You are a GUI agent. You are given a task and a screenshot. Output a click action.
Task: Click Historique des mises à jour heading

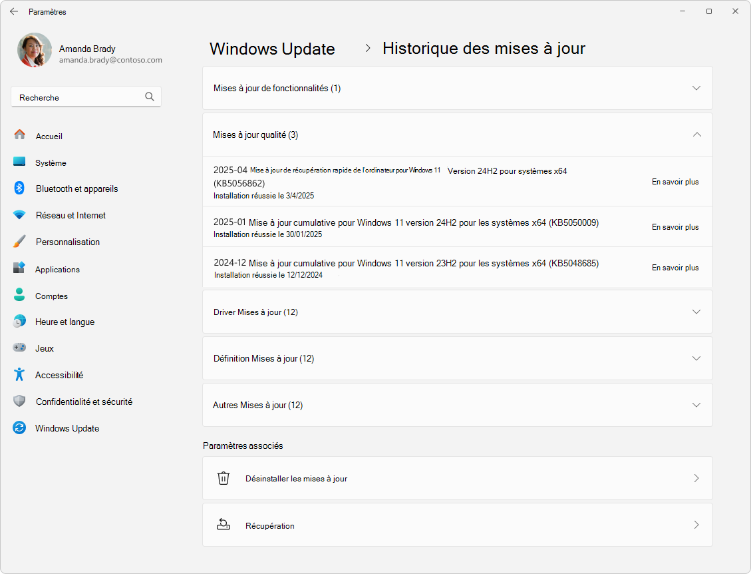tap(484, 49)
